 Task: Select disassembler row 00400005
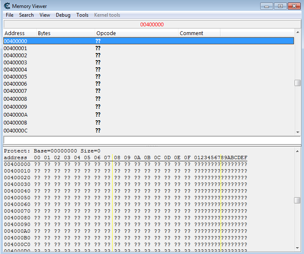[149, 77]
